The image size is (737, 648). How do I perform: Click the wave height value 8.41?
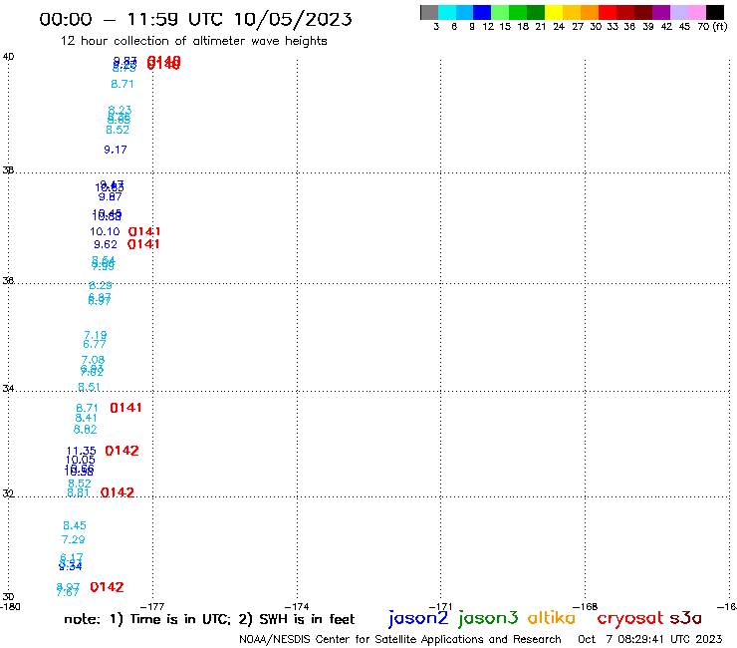tap(86, 418)
